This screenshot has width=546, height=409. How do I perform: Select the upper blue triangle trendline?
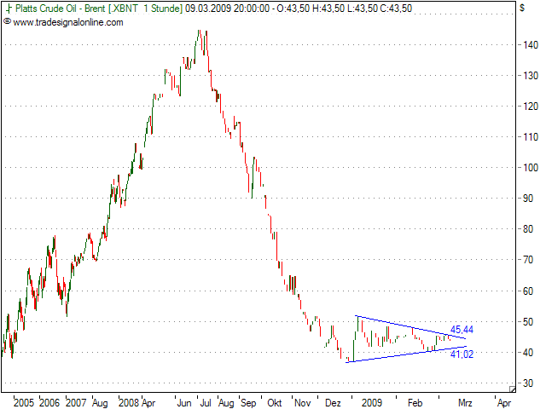411,327
